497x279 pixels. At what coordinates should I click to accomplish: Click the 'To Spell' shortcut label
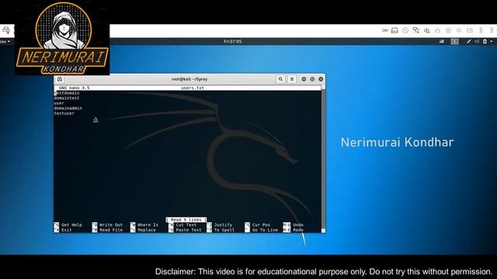click(224, 230)
